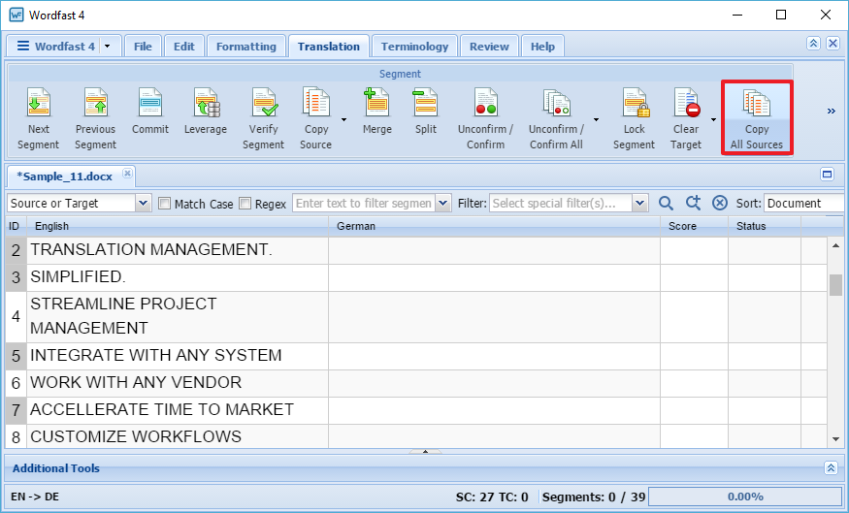Click the German target cell for SIMPLIFIED.

[494, 277]
